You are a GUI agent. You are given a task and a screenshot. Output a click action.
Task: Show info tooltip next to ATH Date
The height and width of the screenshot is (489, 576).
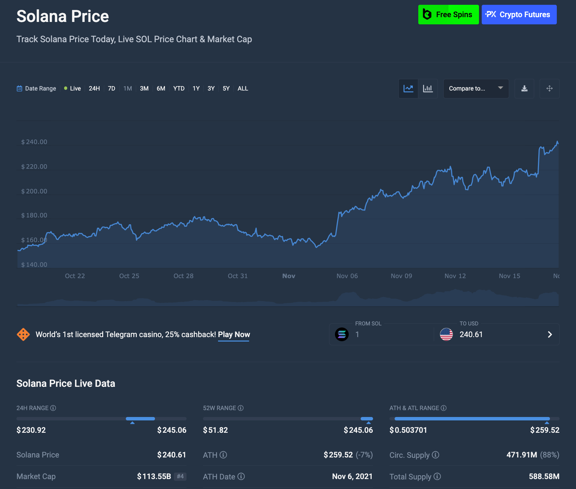pos(241,476)
